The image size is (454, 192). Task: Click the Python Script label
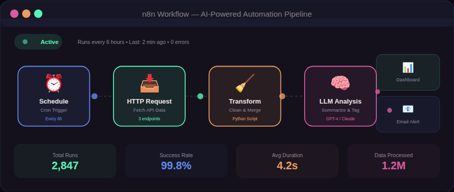245,119
